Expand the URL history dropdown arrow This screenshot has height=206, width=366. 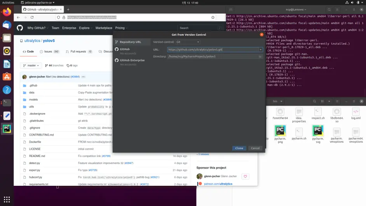260,49
